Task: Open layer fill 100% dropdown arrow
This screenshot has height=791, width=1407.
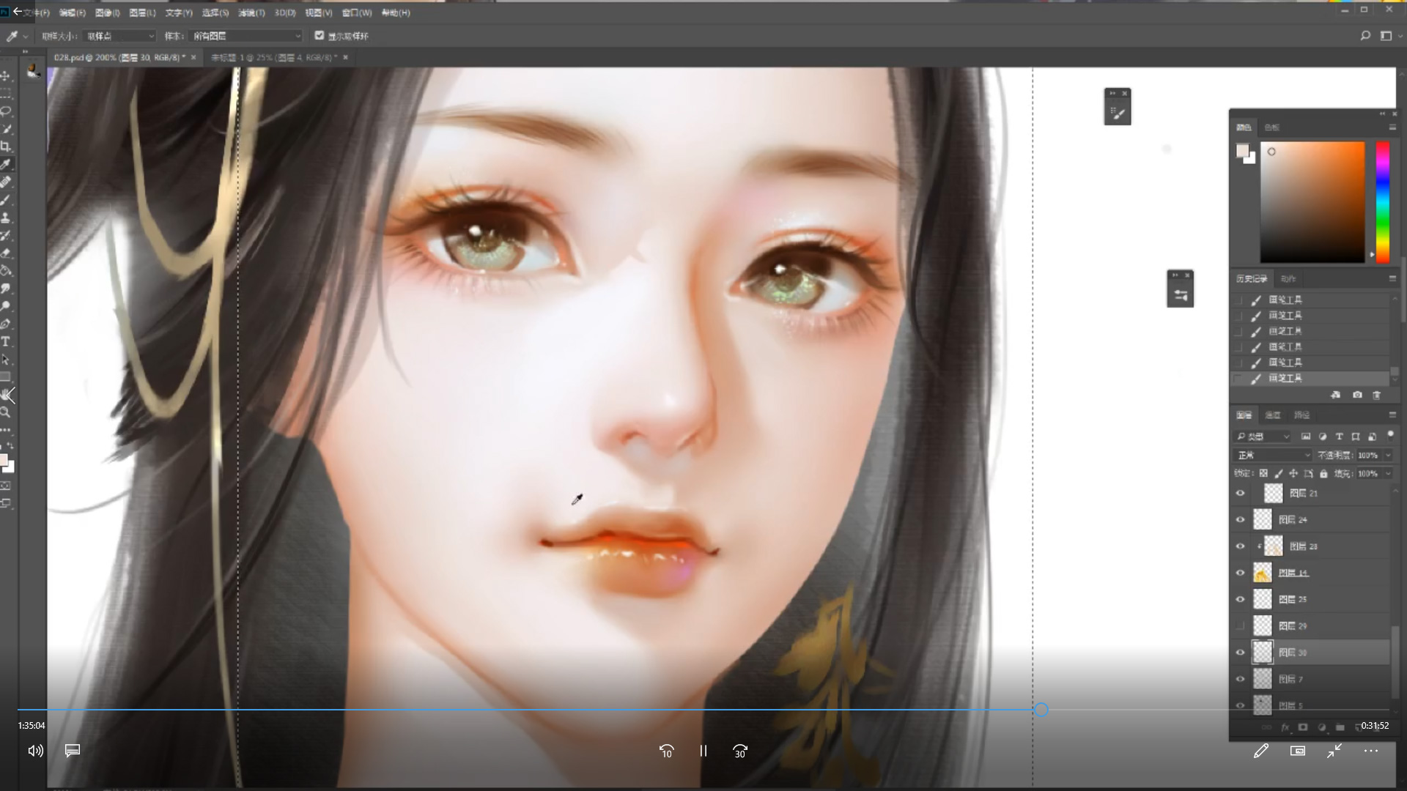Action: tap(1388, 474)
